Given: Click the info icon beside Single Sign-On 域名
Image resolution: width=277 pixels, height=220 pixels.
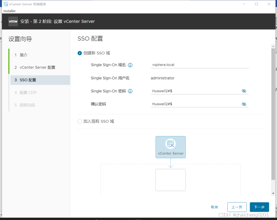Looking at the screenshot, I should [130, 65].
